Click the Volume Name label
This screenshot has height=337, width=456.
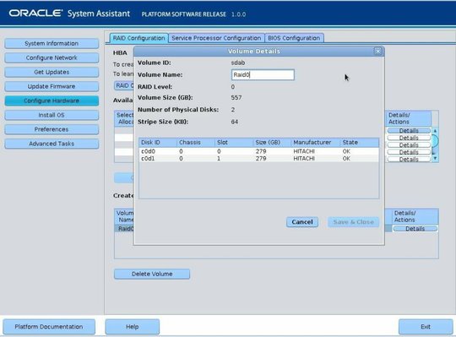(160, 74)
